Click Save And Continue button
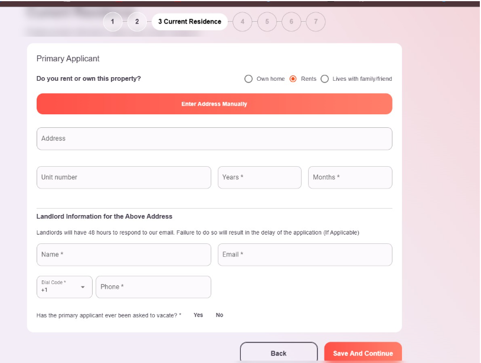 (x=363, y=352)
